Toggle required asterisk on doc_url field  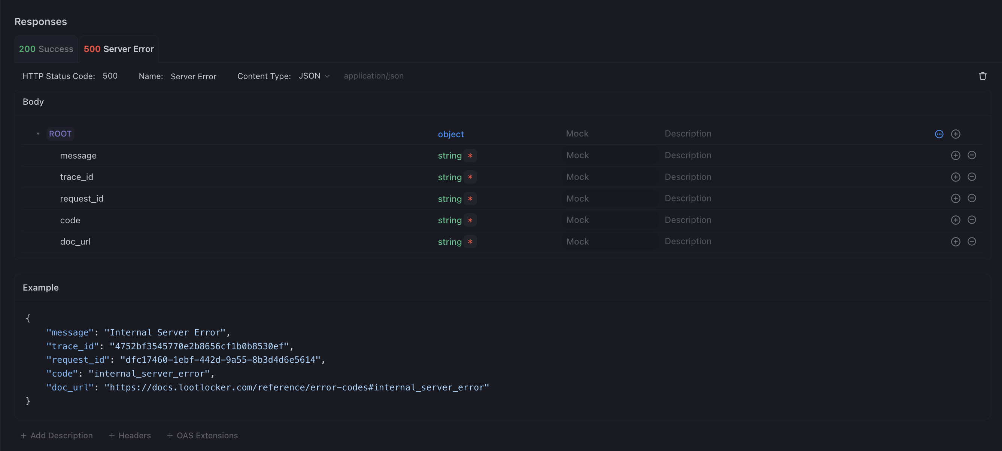[470, 242]
